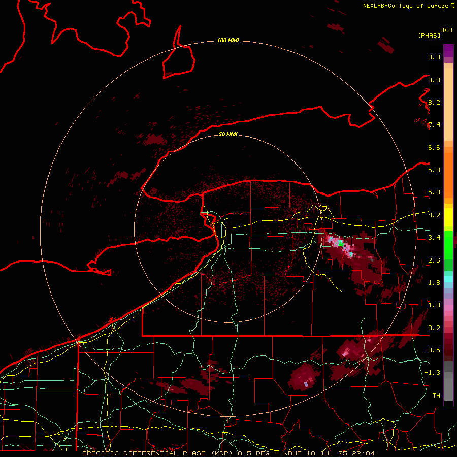Click the 9.8 scale value

pyautogui.click(x=434, y=57)
